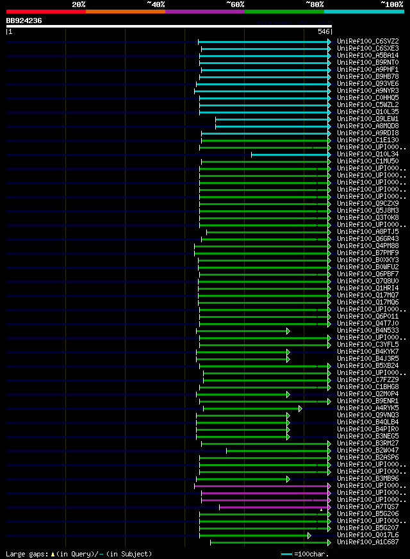This screenshot has height=559, width=410.
Task: Click the orange ~40% identity legend bar
Action: 126,12
